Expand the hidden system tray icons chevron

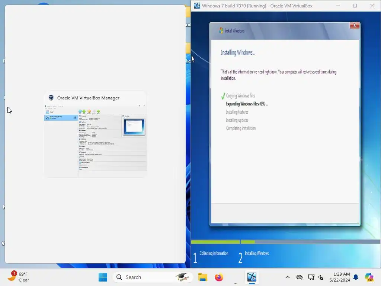pyautogui.click(x=288, y=277)
